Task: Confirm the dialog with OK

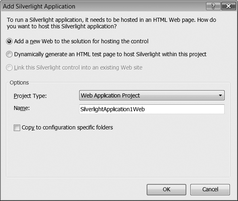Action: pos(166,189)
